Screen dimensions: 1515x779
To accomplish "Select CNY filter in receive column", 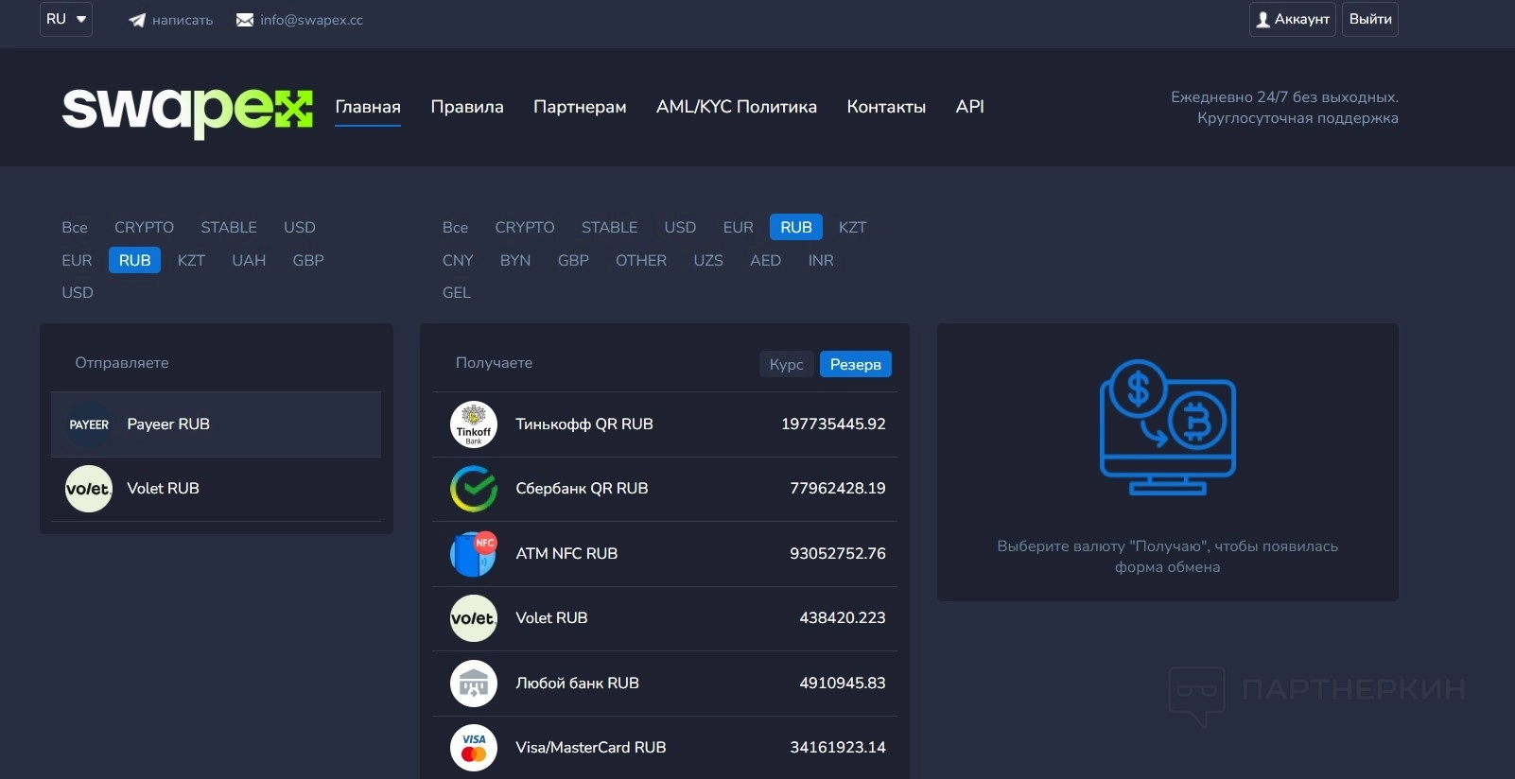I will 458,260.
